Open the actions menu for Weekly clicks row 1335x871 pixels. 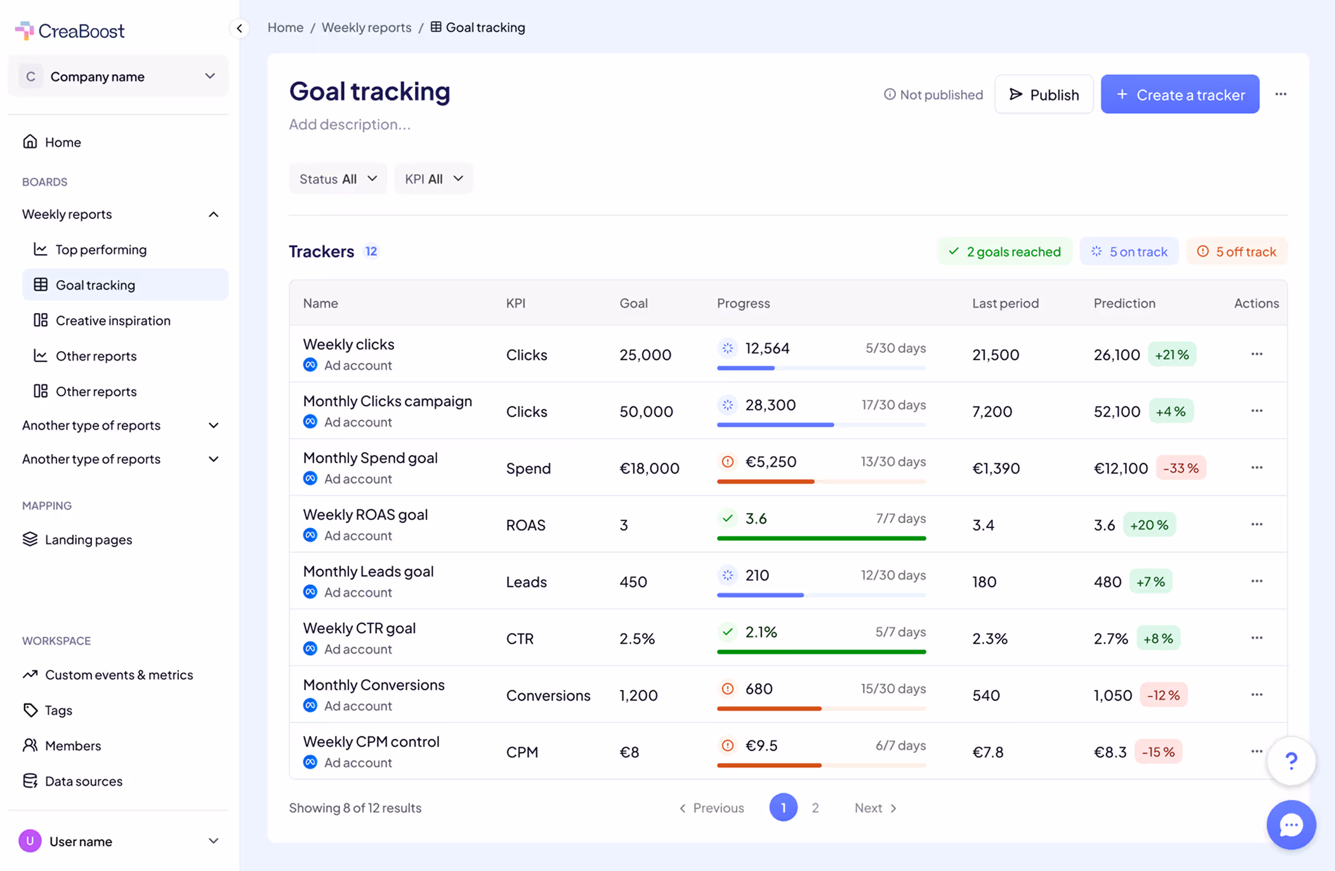(1256, 354)
